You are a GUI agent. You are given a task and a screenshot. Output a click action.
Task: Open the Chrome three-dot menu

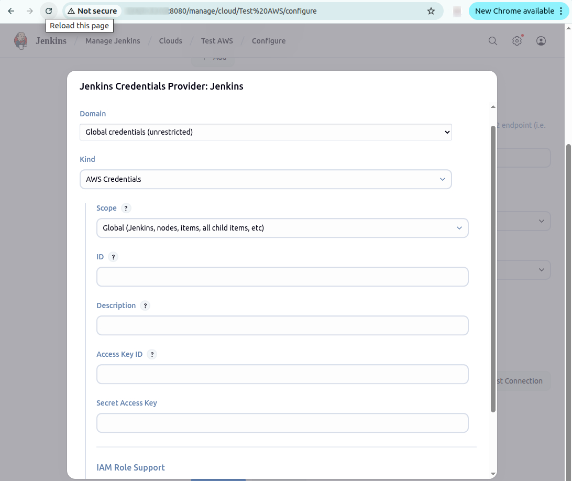pyautogui.click(x=561, y=10)
